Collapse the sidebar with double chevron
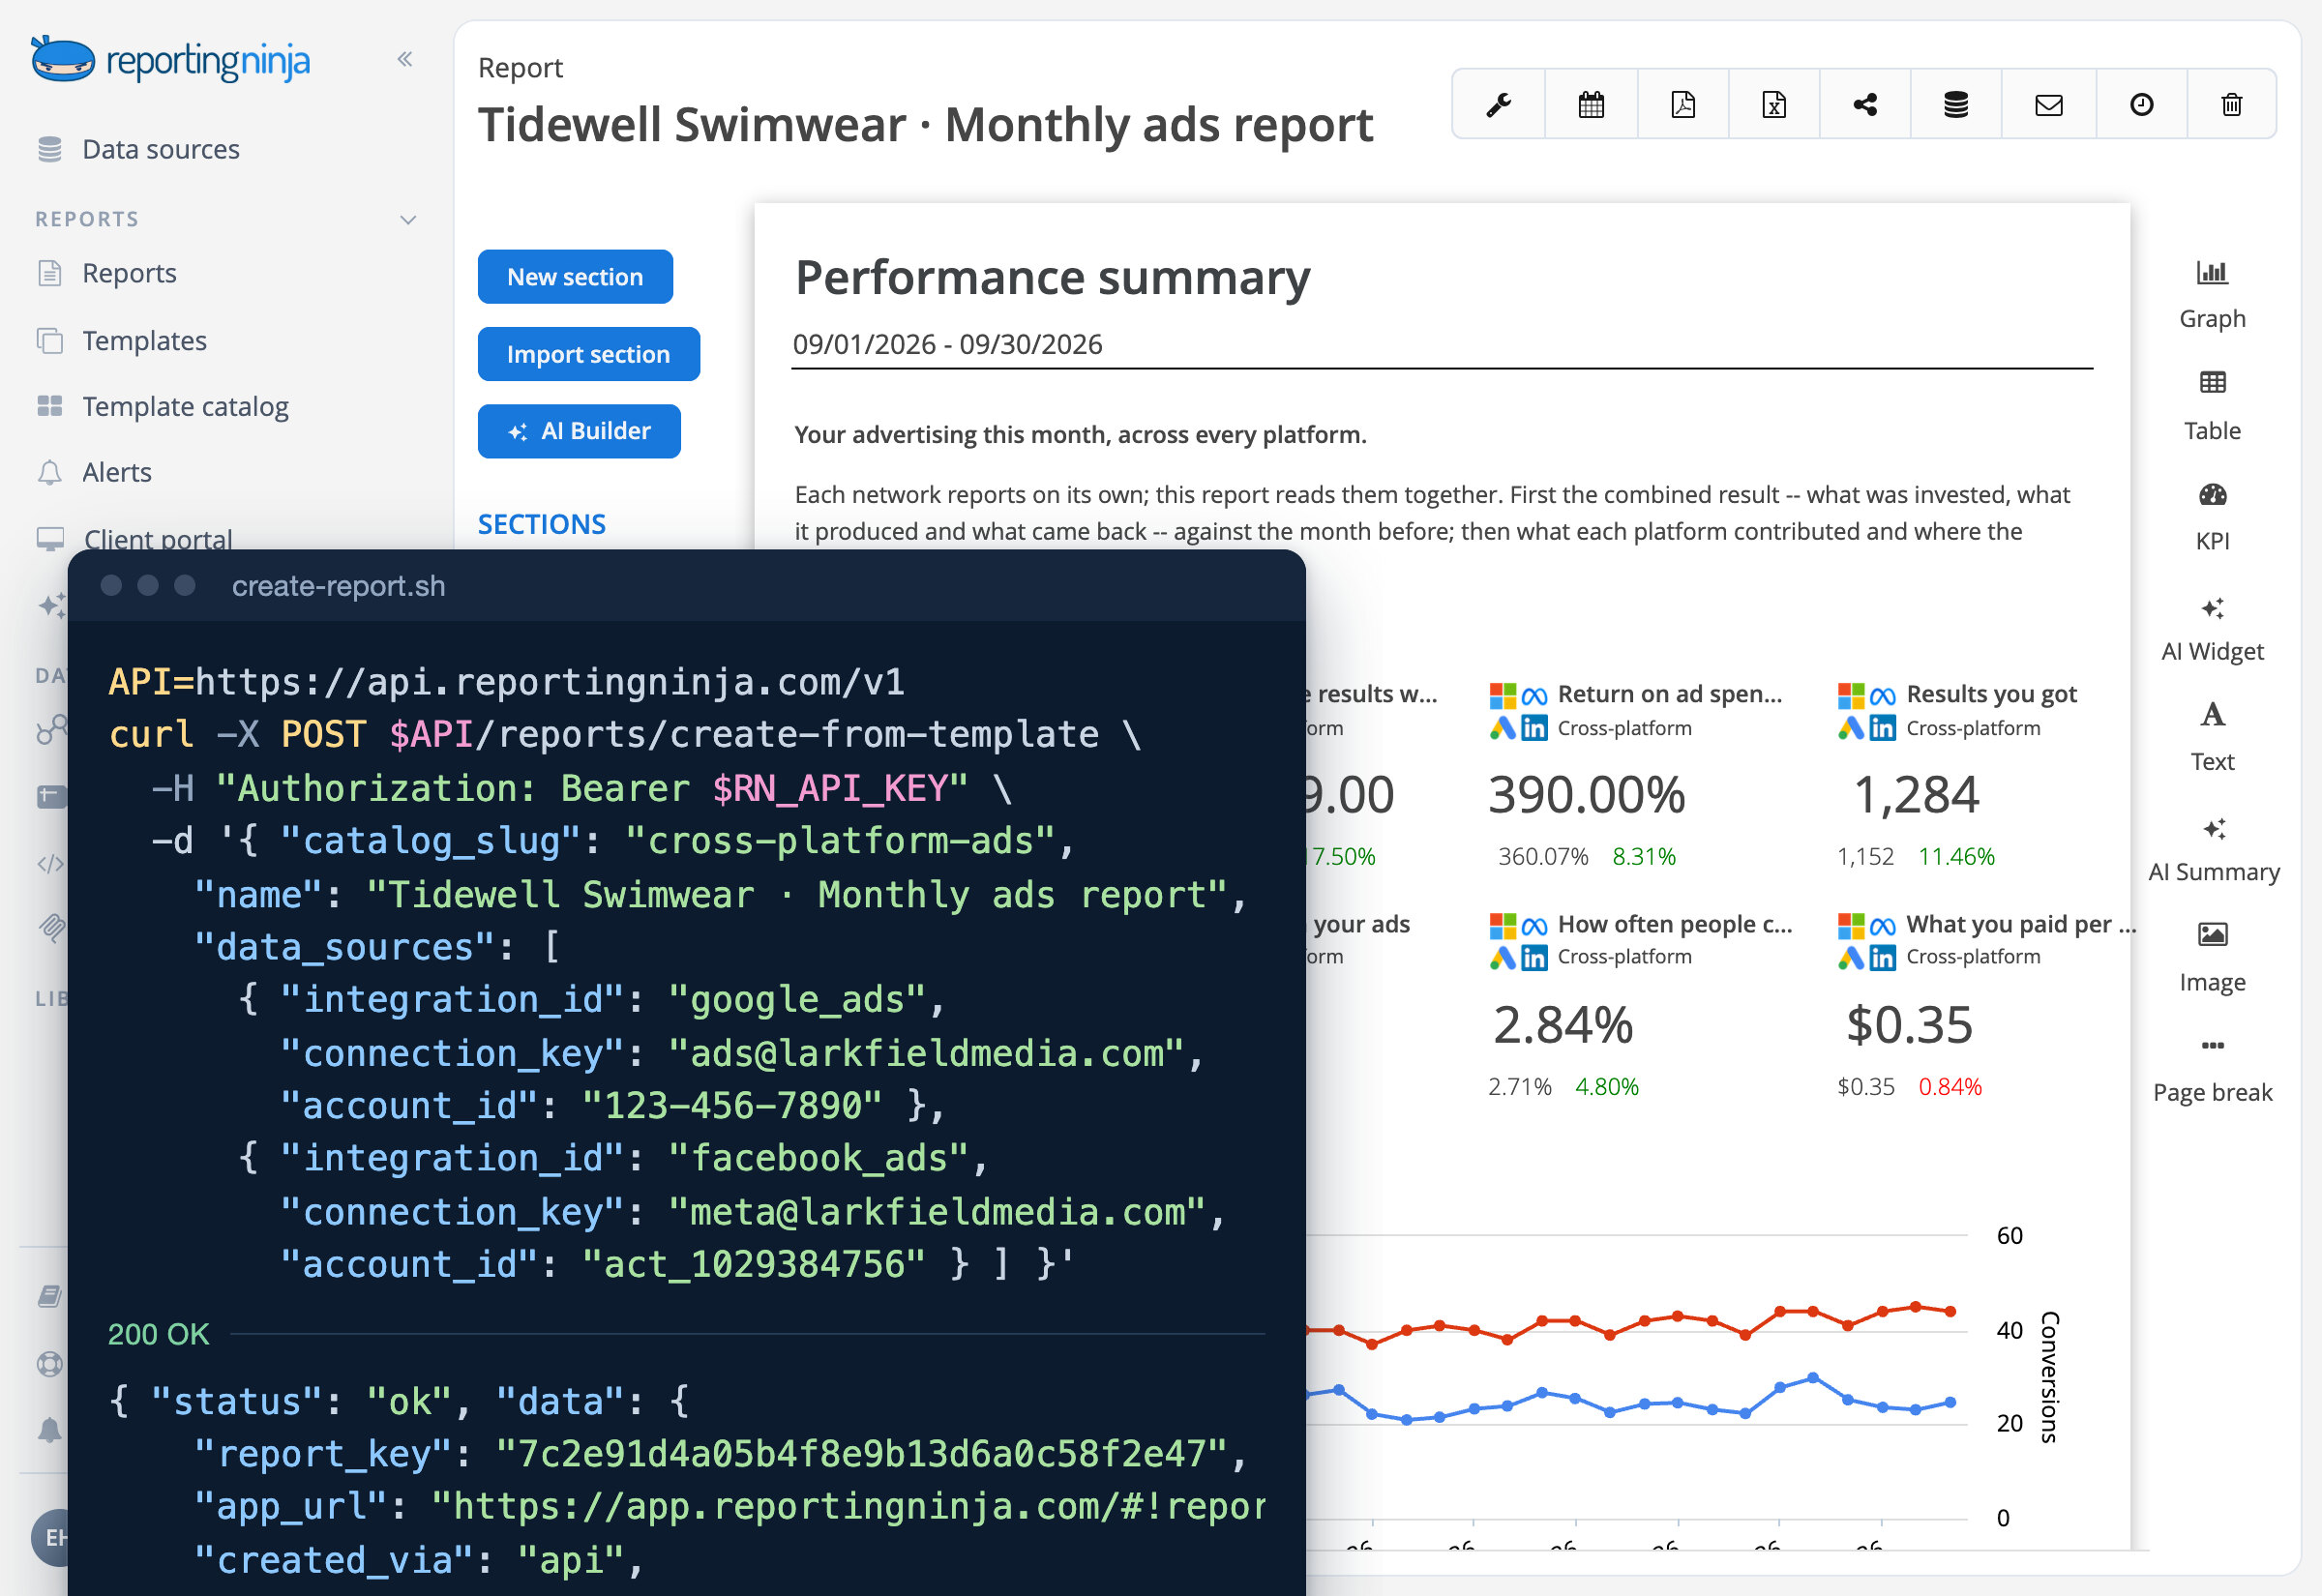Screen dimensions: 2322x1596 click(x=405, y=59)
